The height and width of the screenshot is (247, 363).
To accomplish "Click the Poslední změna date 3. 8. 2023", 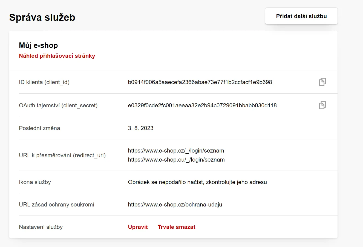I will (x=141, y=128).
